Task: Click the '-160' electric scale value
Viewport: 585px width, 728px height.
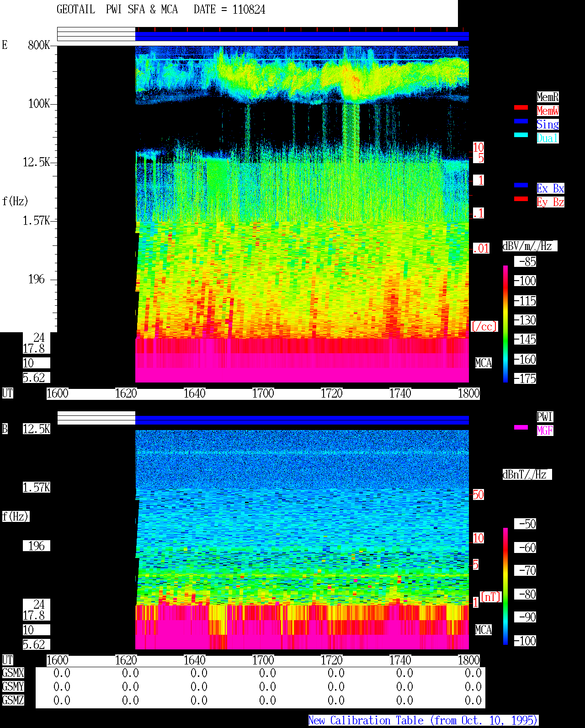Action: [x=525, y=359]
